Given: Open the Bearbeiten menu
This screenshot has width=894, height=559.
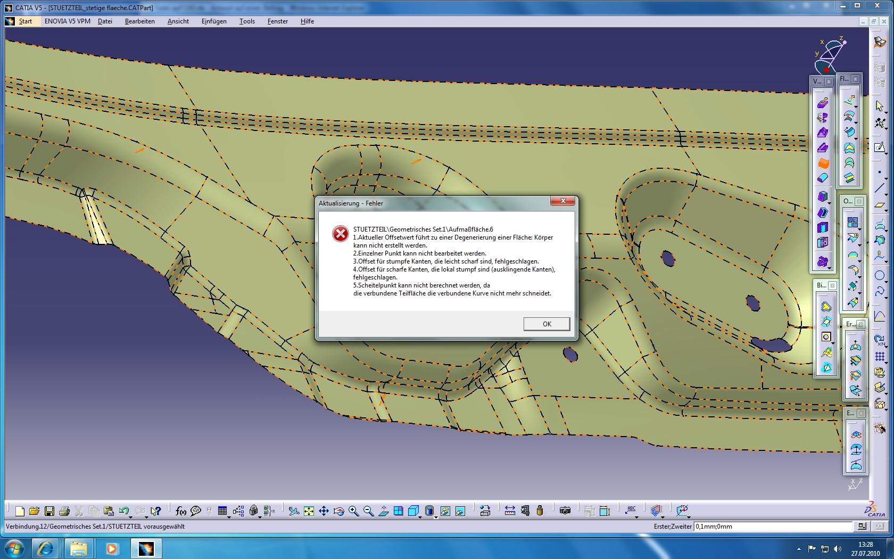Looking at the screenshot, I should click(140, 21).
